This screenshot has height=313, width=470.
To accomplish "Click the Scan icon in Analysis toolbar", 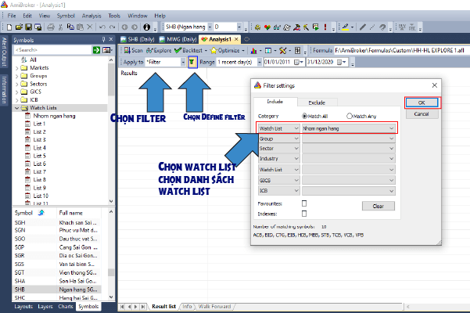I will [x=127, y=50].
